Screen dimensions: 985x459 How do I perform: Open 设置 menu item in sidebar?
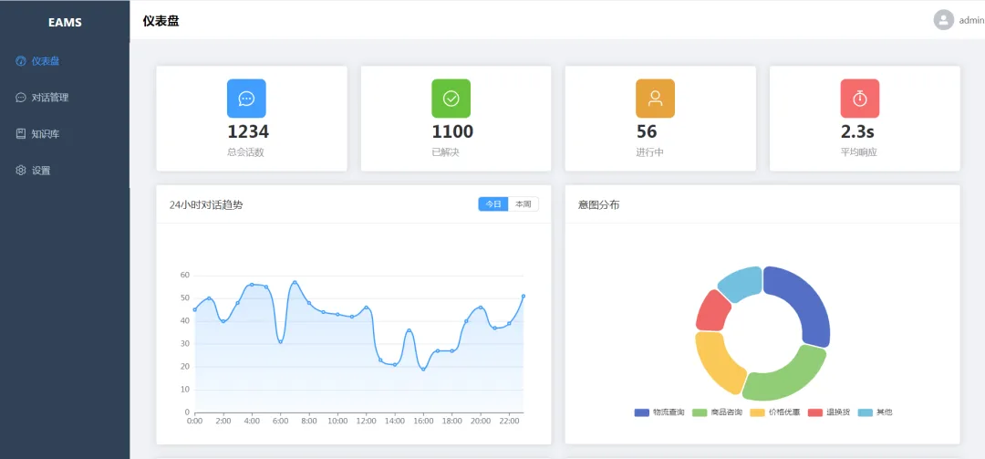[x=65, y=171]
